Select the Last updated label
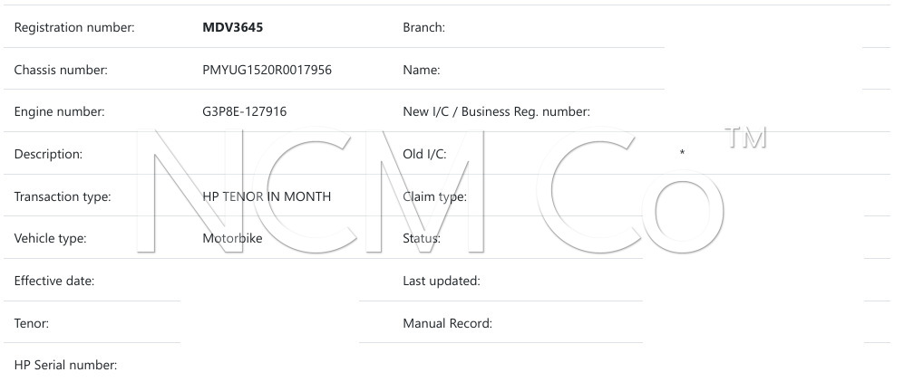Screen dimensions: 904x382 441,282
